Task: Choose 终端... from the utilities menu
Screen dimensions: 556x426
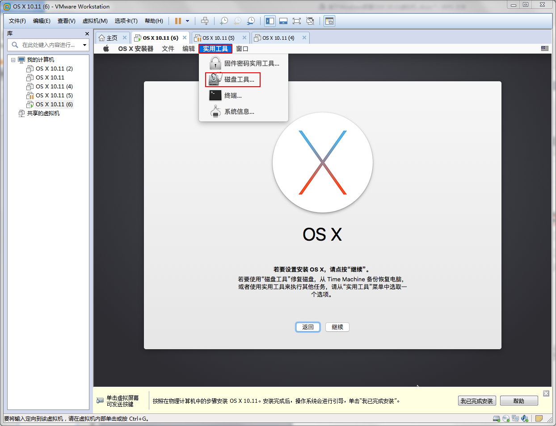Action: click(244, 96)
